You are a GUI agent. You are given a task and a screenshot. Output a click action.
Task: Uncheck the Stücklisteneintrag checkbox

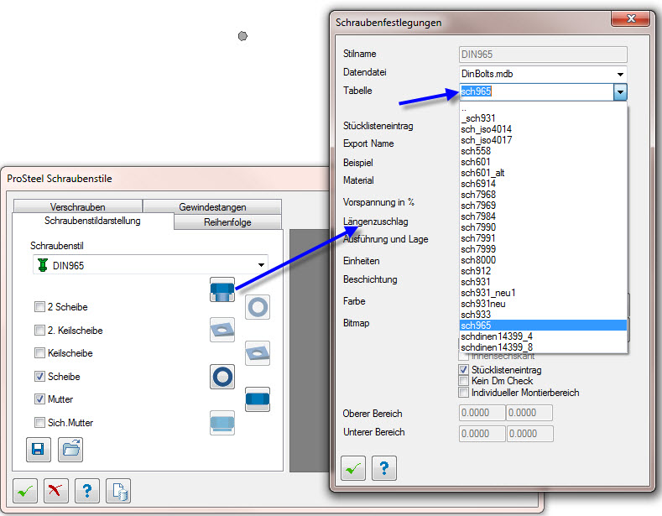(x=464, y=369)
